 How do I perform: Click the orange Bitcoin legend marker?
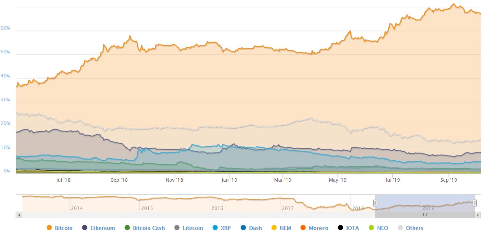pyautogui.click(x=49, y=228)
